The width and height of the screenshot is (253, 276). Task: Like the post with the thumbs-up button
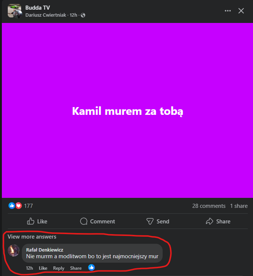pos(37,222)
